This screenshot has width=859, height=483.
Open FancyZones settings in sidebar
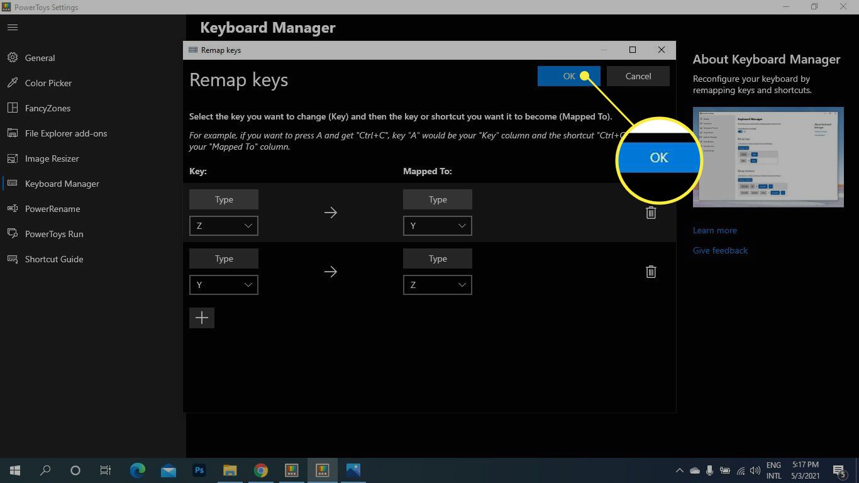point(93,108)
